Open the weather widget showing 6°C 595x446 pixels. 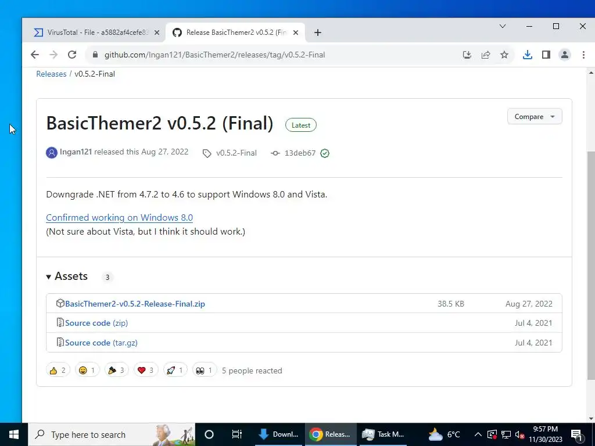coord(444,434)
